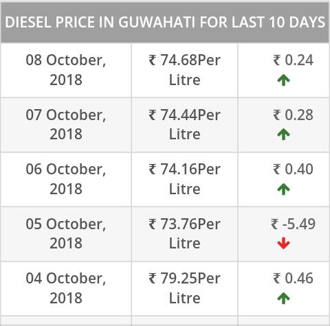The width and height of the screenshot is (330, 326).
Task: Click the ₹ 73.76 Per Litre price cell
Action: point(185,234)
